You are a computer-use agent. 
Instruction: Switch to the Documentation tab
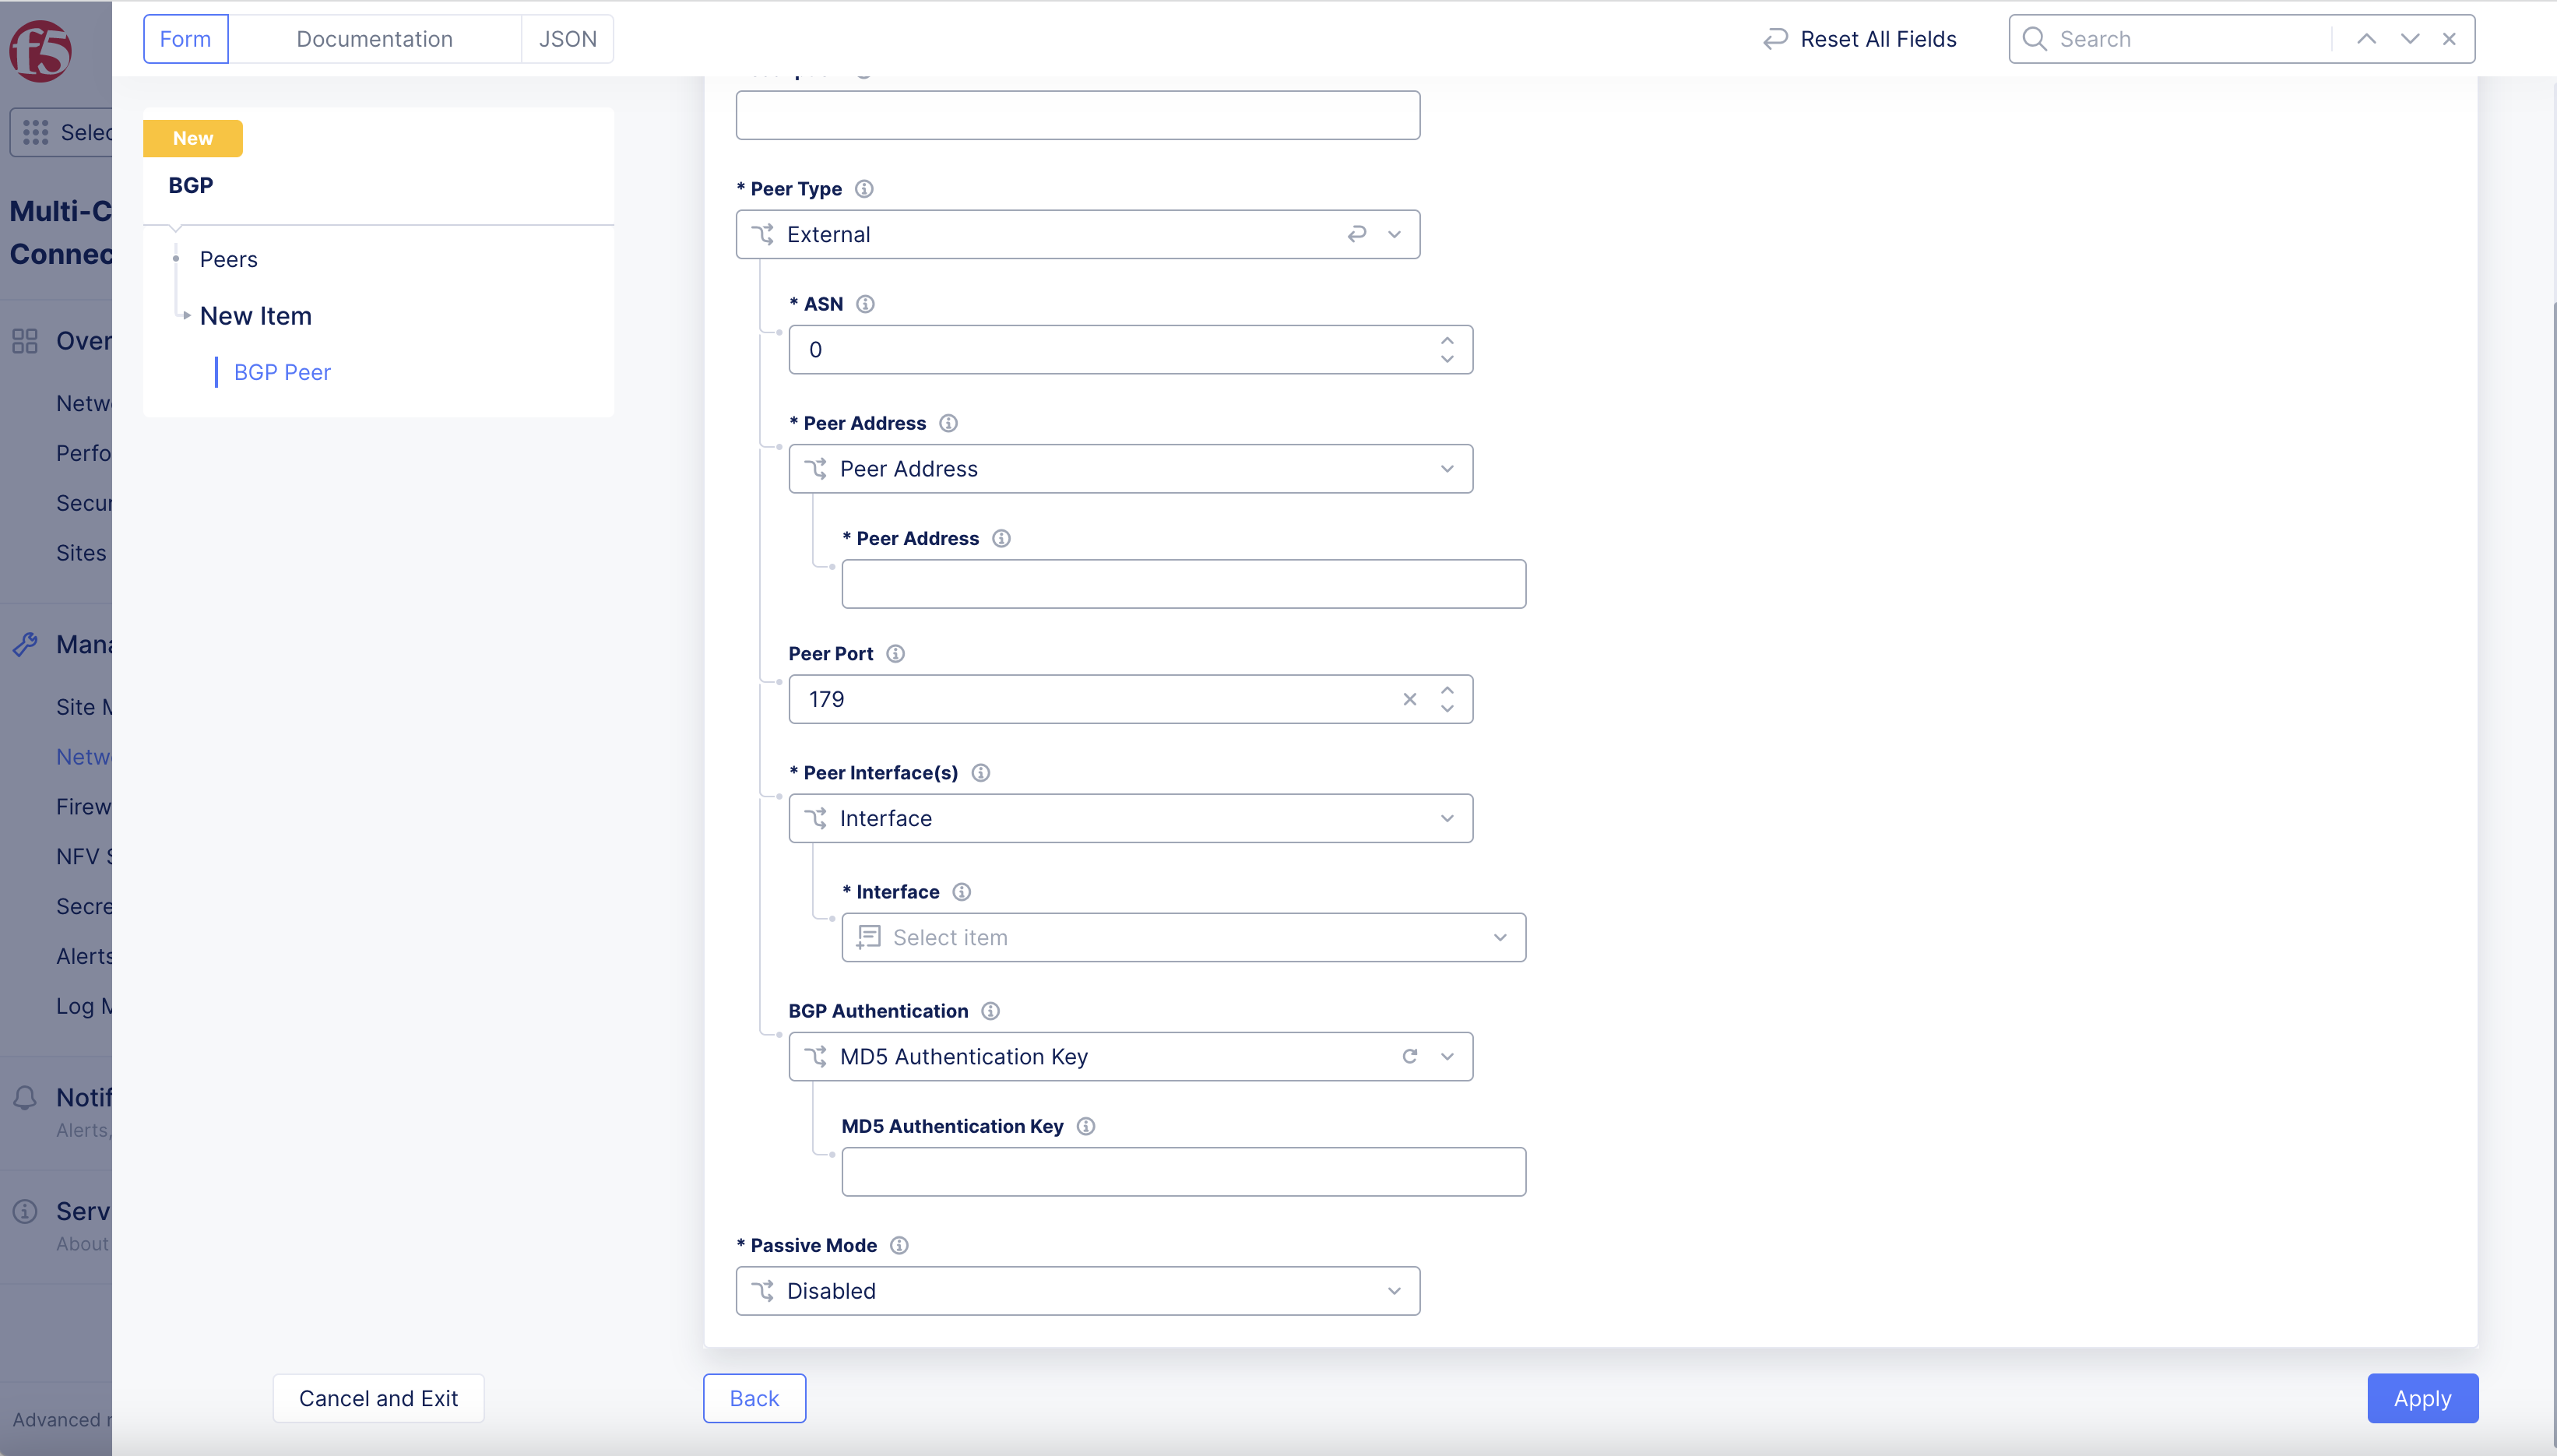(x=375, y=39)
